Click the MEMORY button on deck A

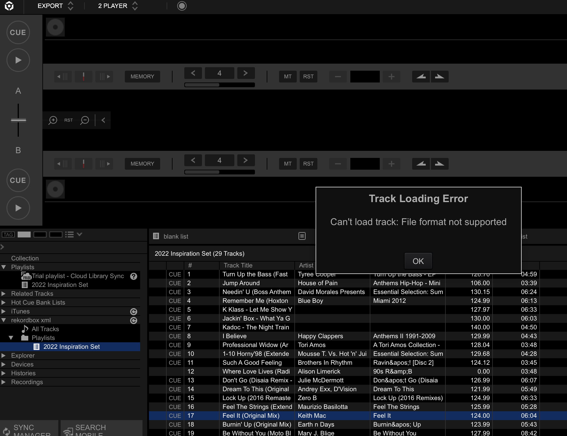click(x=142, y=77)
